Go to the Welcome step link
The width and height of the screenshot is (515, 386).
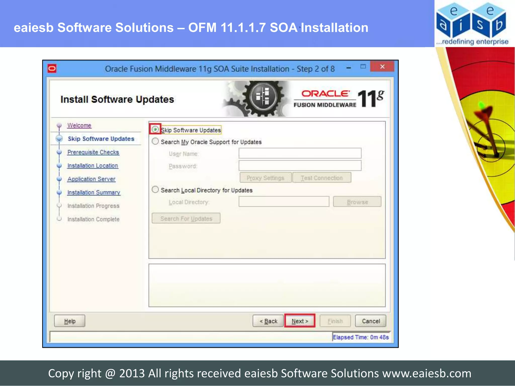tap(79, 125)
